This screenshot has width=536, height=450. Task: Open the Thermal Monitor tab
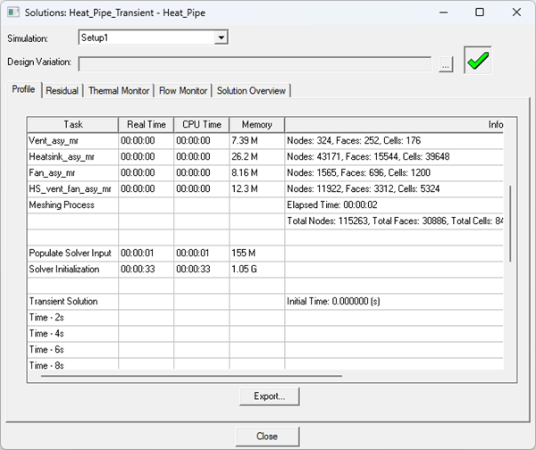click(119, 90)
